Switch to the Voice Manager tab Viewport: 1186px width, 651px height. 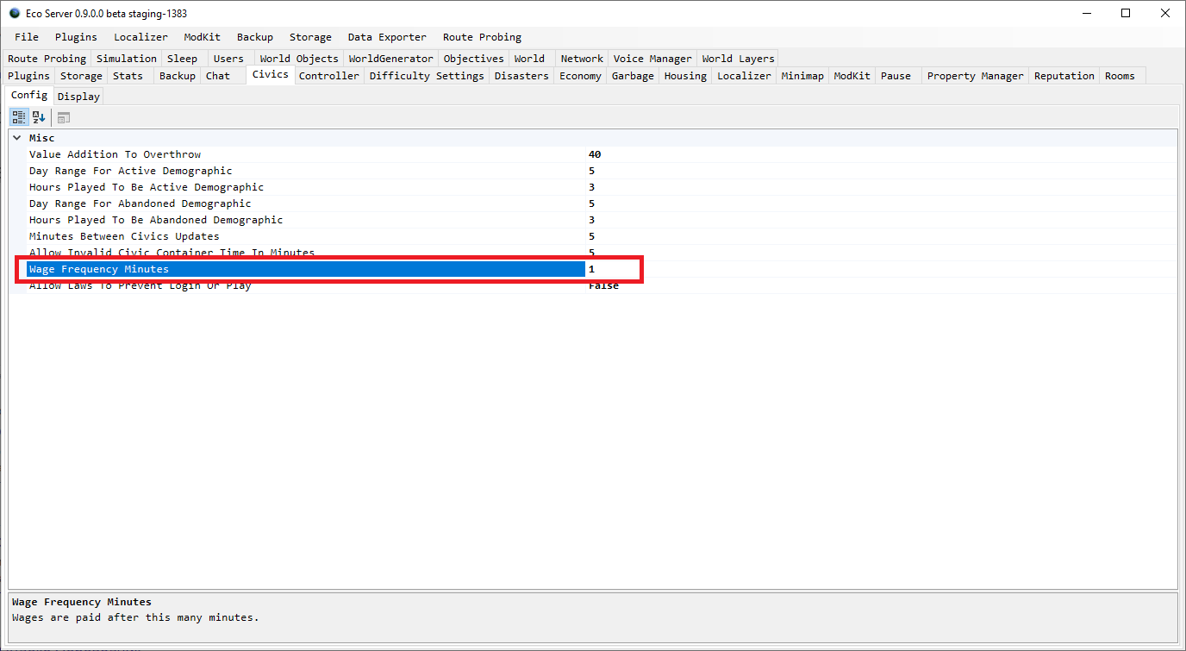[x=652, y=59]
